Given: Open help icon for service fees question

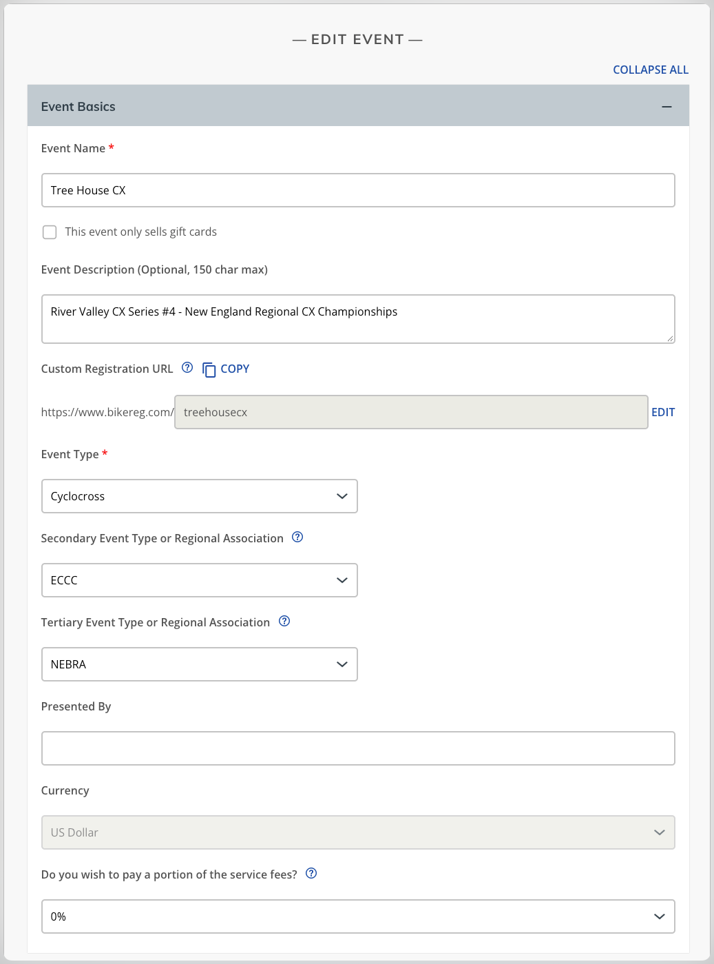Looking at the screenshot, I should (x=311, y=874).
